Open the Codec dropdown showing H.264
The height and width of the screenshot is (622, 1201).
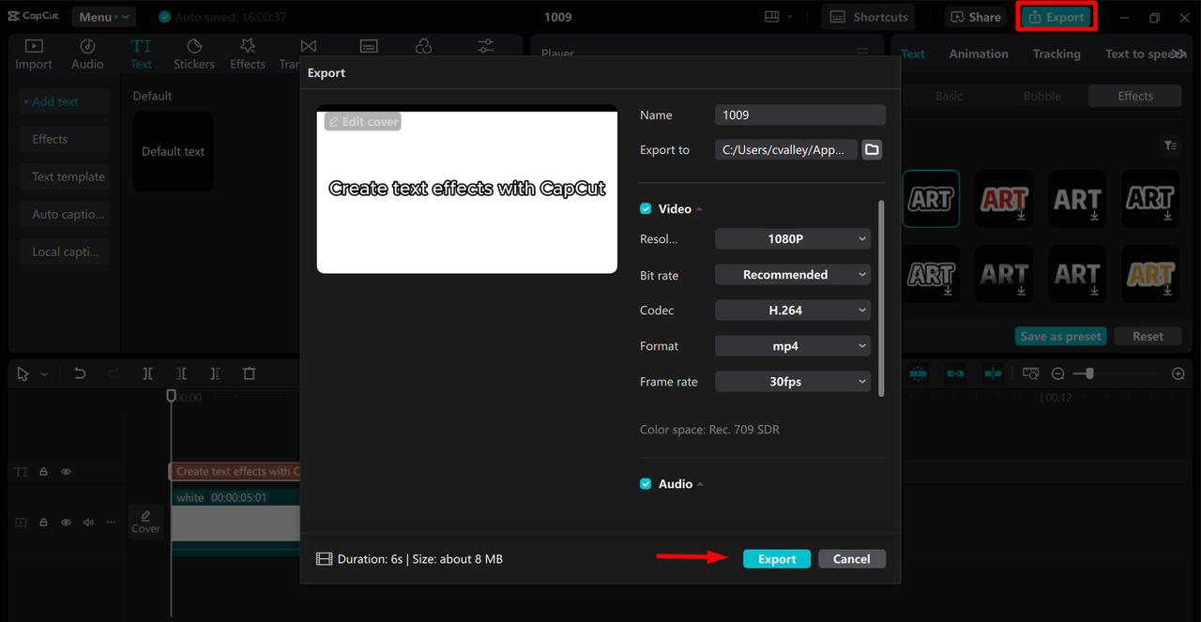793,311
